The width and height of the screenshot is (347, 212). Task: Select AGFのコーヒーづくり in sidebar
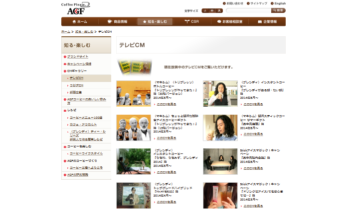[x=82, y=161]
